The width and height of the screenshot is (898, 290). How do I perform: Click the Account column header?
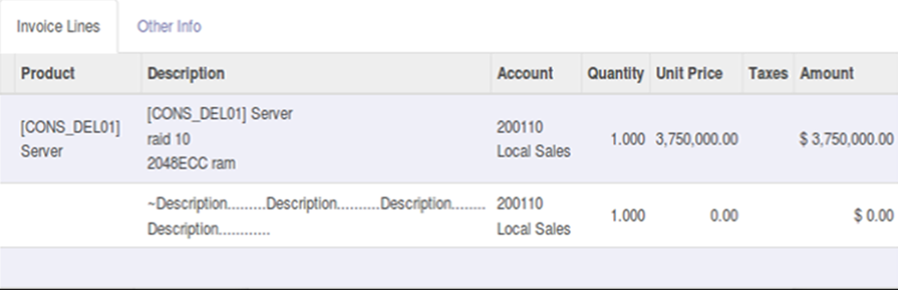(x=525, y=73)
